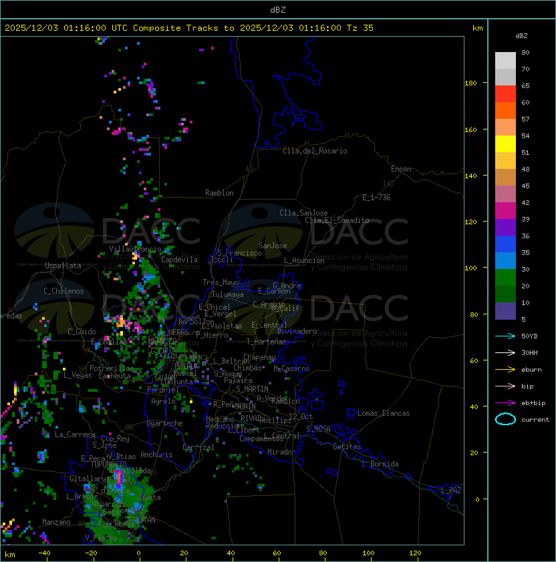Click the '180' tick on right axis

pos(470,83)
